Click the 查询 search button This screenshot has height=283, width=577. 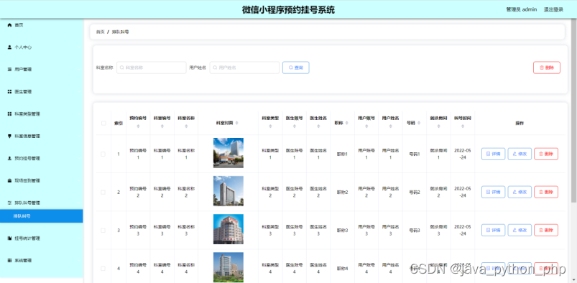pyautogui.click(x=296, y=68)
